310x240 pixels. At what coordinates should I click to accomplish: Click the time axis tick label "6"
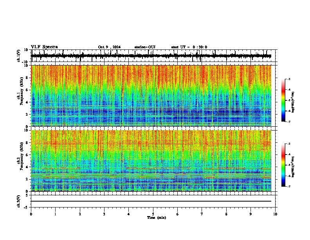(x=178, y=214)
